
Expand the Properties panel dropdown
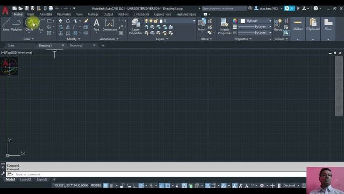click(243, 39)
